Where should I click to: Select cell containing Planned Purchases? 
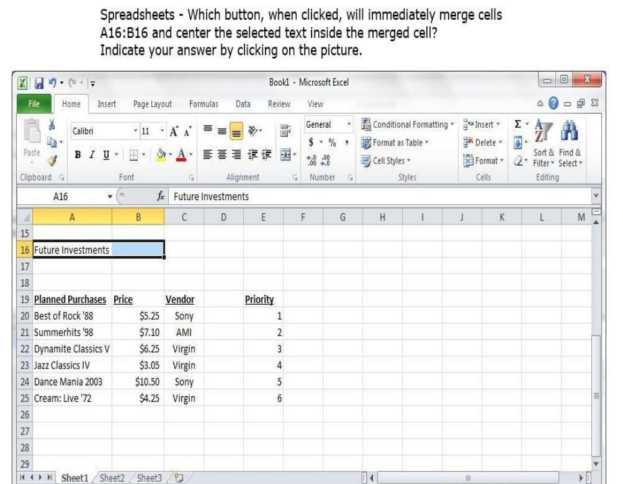pos(72,299)
